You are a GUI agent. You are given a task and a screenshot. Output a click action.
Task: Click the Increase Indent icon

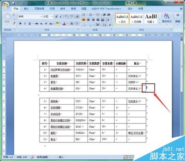[x=108, y=15]
